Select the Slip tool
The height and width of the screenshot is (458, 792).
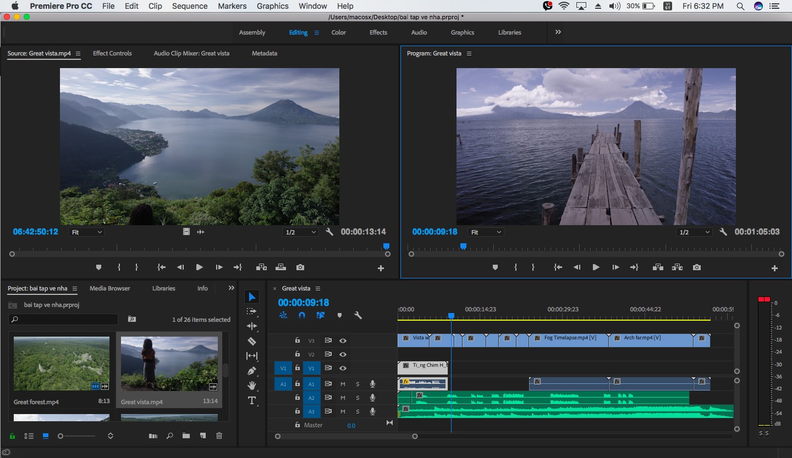(x=252, y=356)
